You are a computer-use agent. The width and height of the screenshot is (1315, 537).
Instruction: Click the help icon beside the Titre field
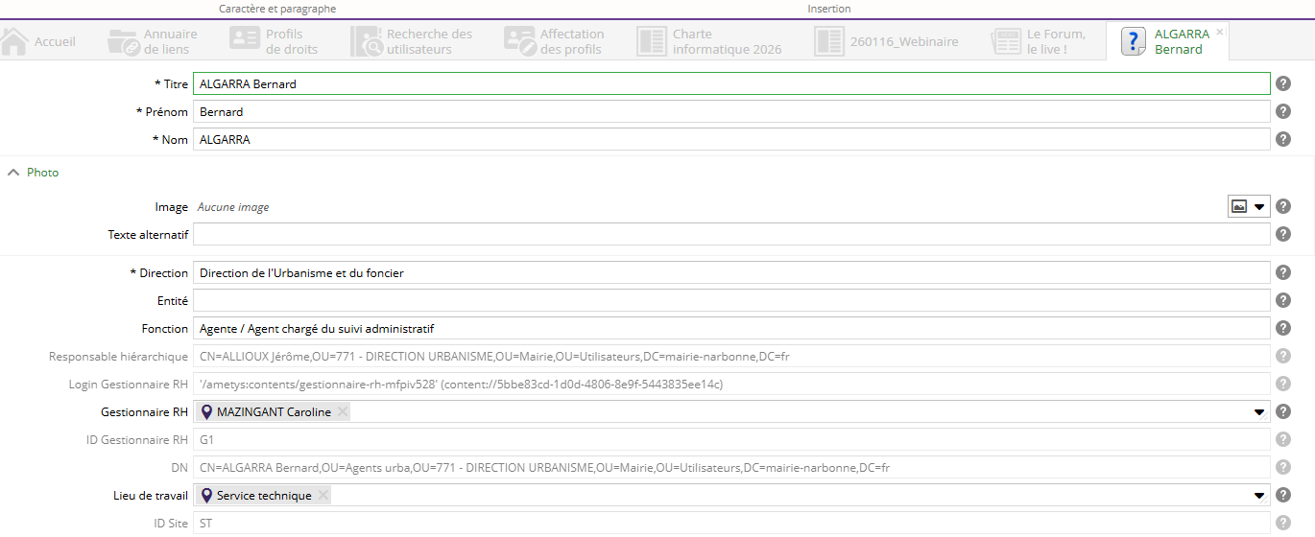1283,83
